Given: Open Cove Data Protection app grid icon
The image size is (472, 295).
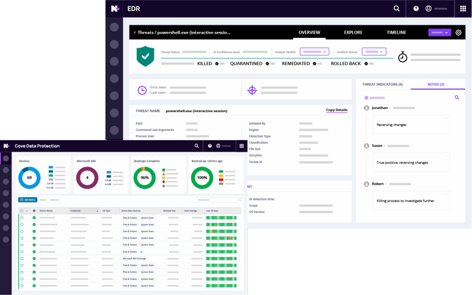Looking at the screenshot, I should click(x=241, y=146).
